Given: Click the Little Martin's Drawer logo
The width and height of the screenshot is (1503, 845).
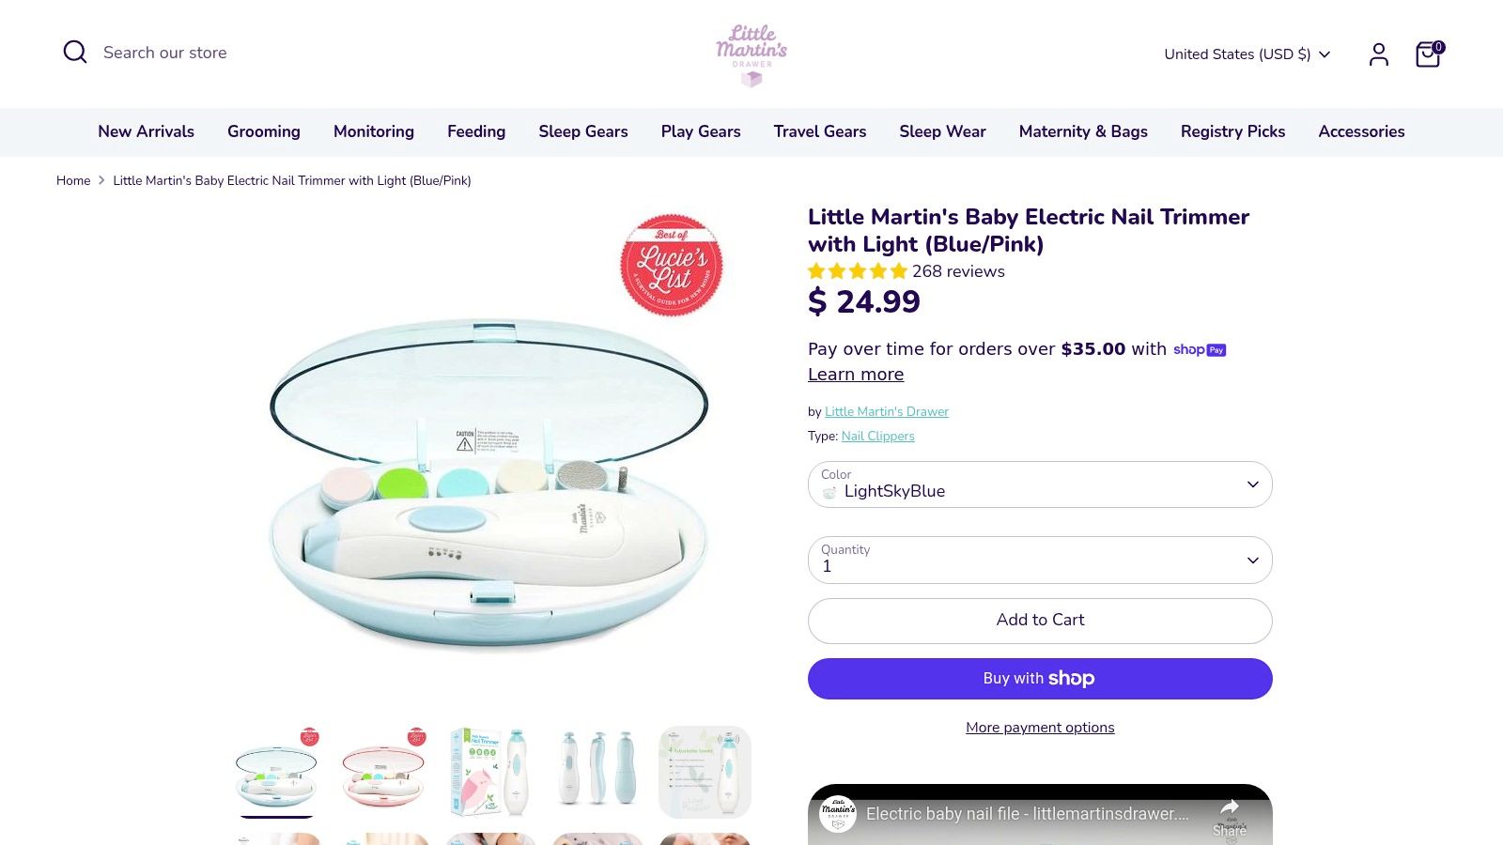Looking at the screenshot, I should pyautogui.click(x=751, y=54).
